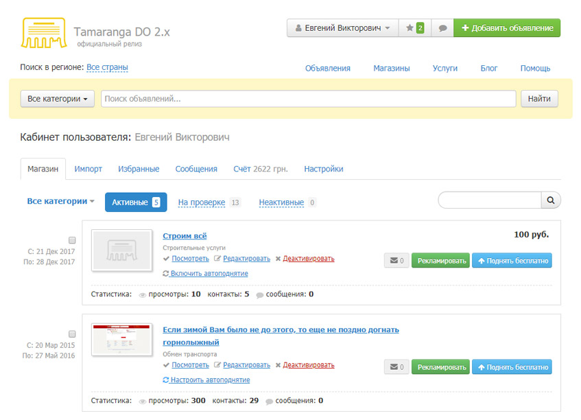Open favorites star icon with badge 2
This screenshot has height=420, width=581.
pyautogui.click(x=415, y=28)
